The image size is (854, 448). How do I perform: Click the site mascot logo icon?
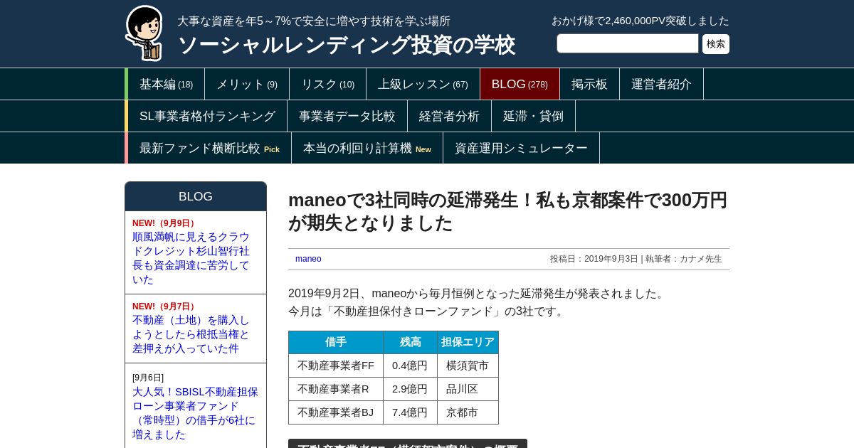click(x=144, y=33)
